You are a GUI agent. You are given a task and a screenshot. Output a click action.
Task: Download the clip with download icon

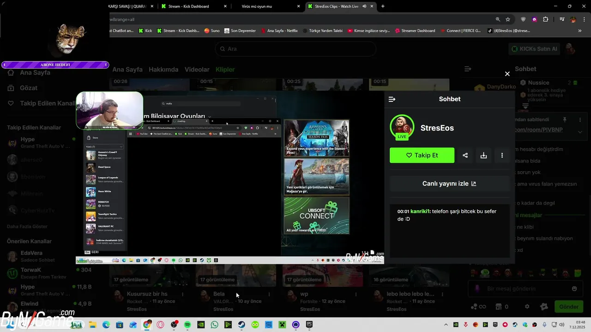(x=483, y=155)
